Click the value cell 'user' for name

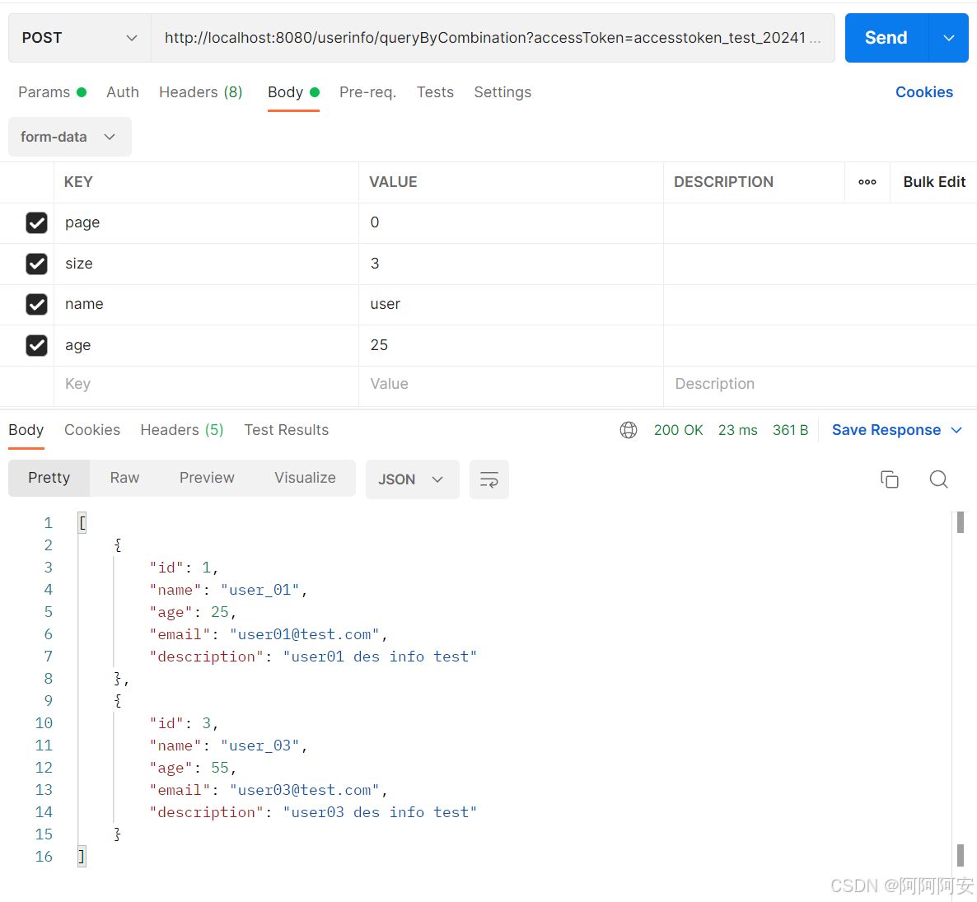coord(511,304)
